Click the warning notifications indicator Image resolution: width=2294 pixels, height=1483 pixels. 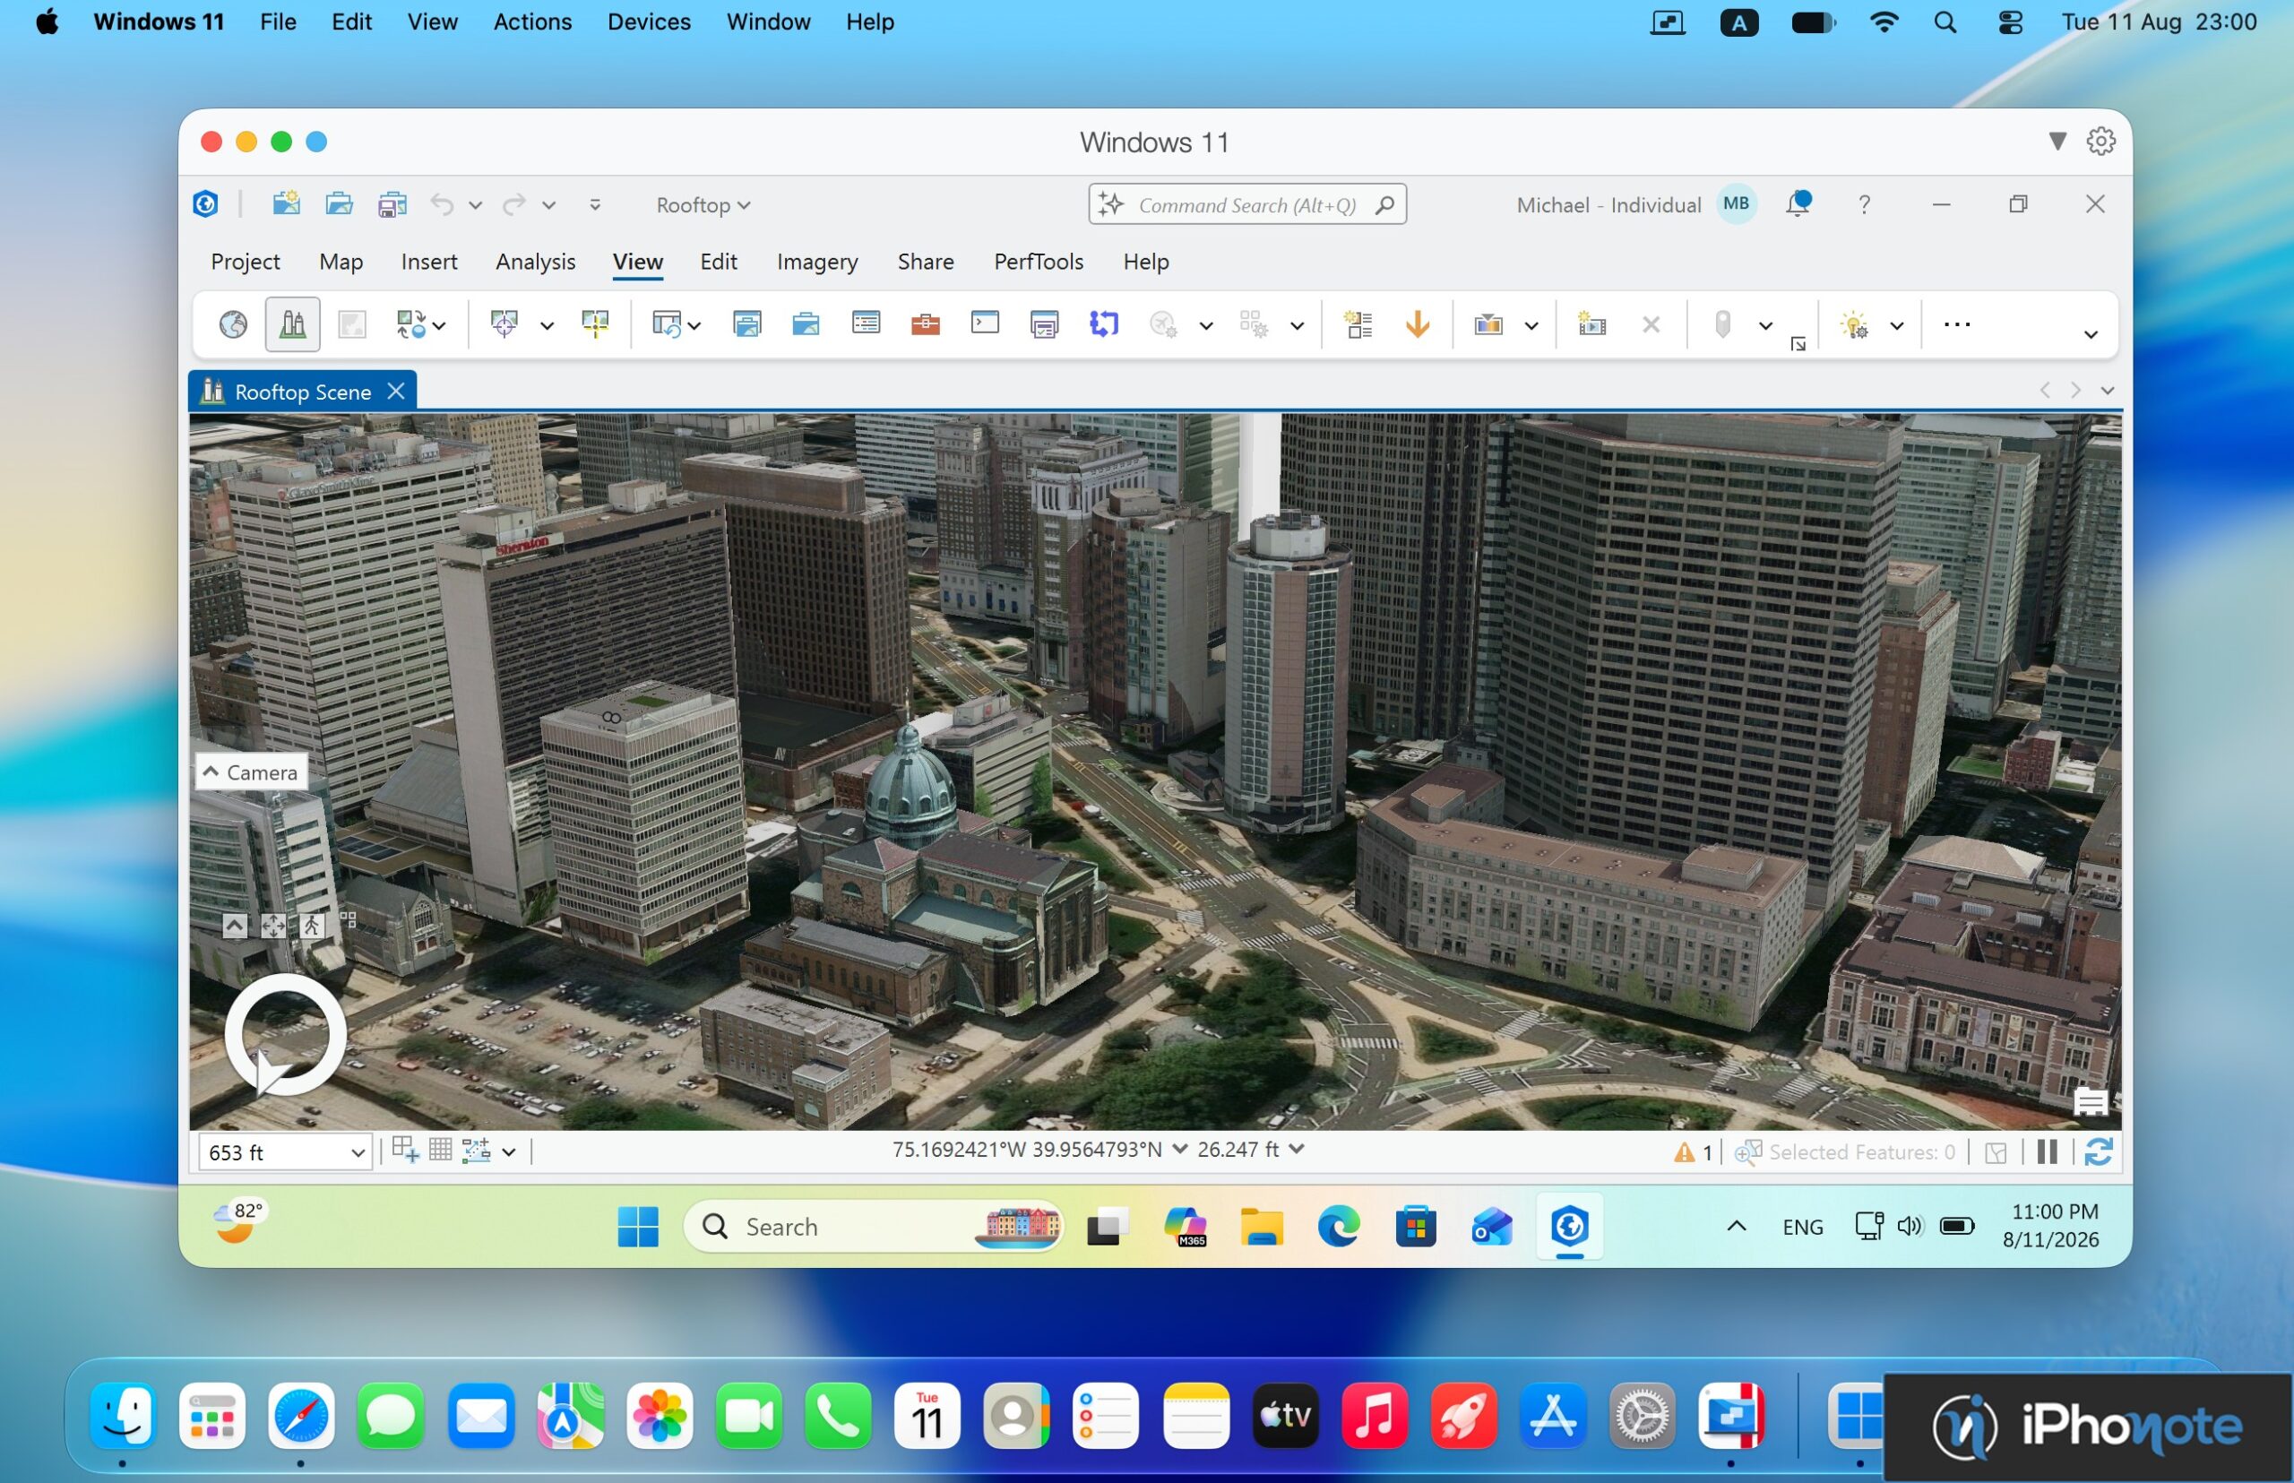[x=1692, y=1152]
